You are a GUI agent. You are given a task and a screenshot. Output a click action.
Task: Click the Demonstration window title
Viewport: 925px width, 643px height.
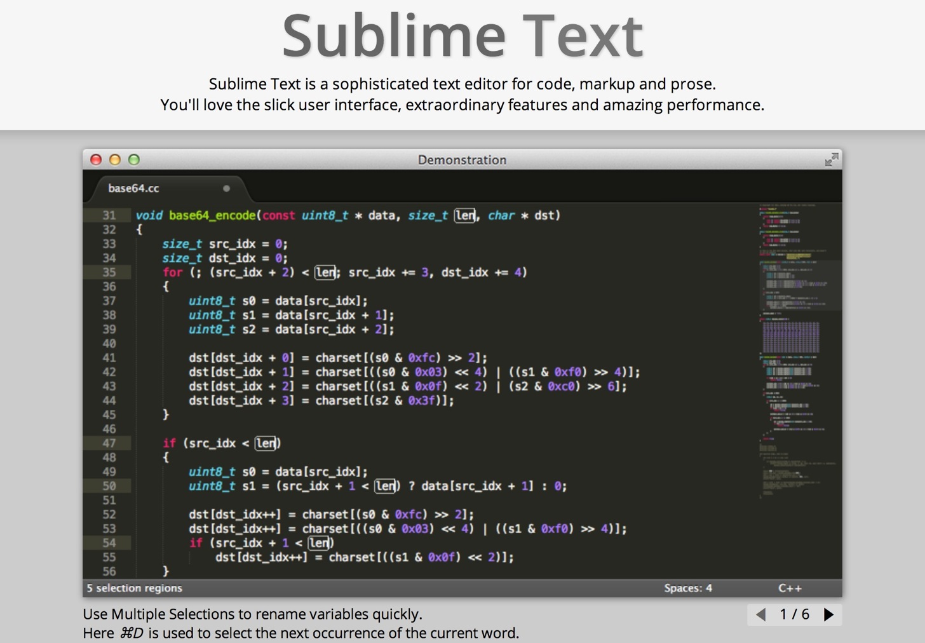pos(462,160)
